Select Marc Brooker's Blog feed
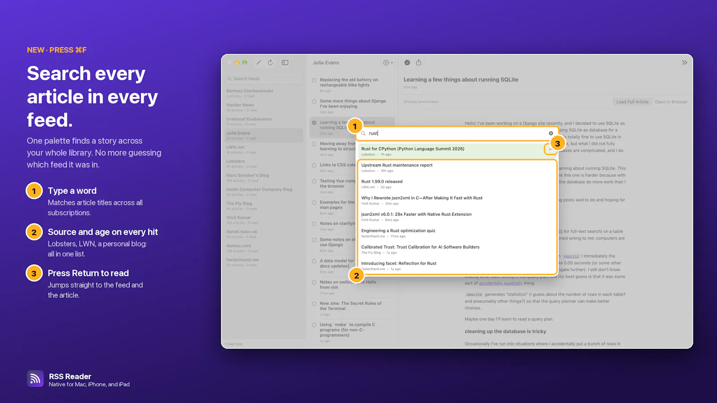 click(x=264, y=178)
